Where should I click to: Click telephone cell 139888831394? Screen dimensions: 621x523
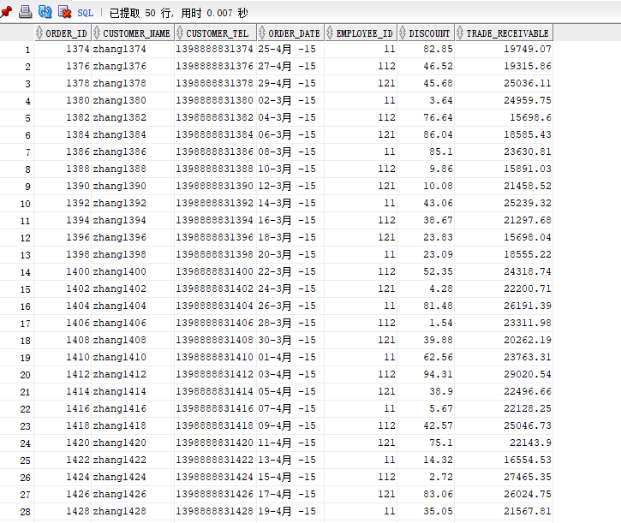coord(216,220)
